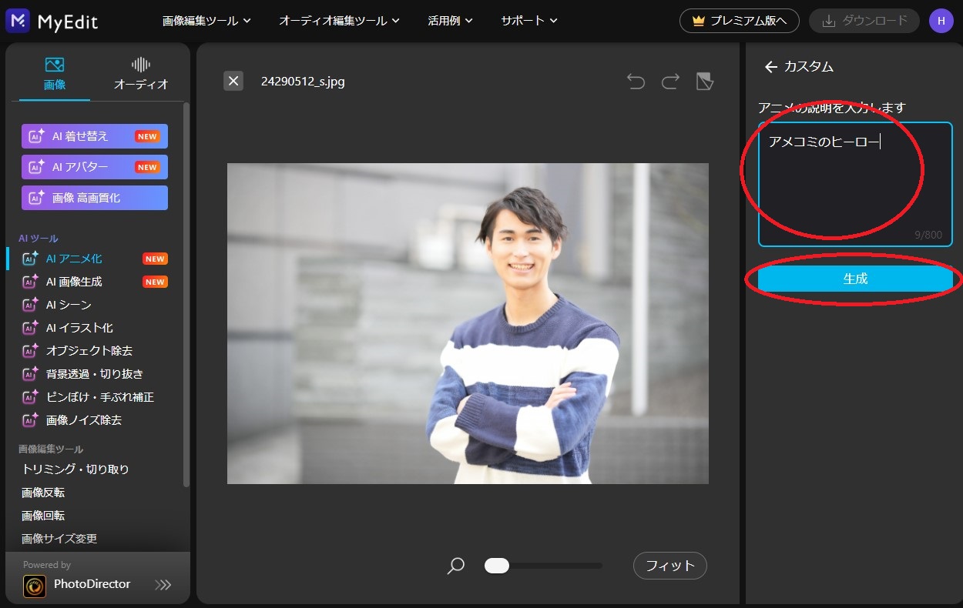This screenshot has width=963, height=608.
Task: Click the file name 24290512_s.jpg
Action: (303, 82)
